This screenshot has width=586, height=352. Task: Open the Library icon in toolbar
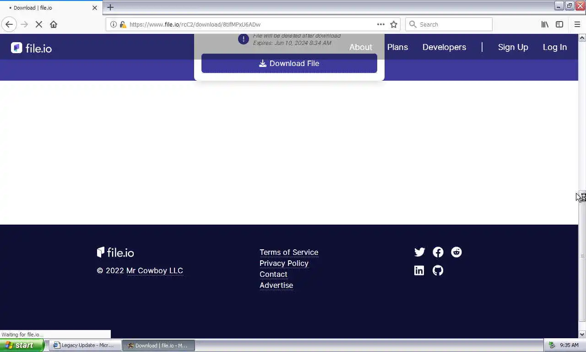pyautogui.click(x=545, y=24)
